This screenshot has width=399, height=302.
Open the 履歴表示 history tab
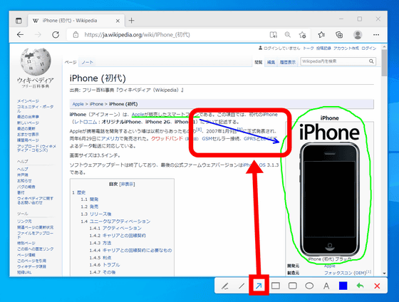pos(288,62)
